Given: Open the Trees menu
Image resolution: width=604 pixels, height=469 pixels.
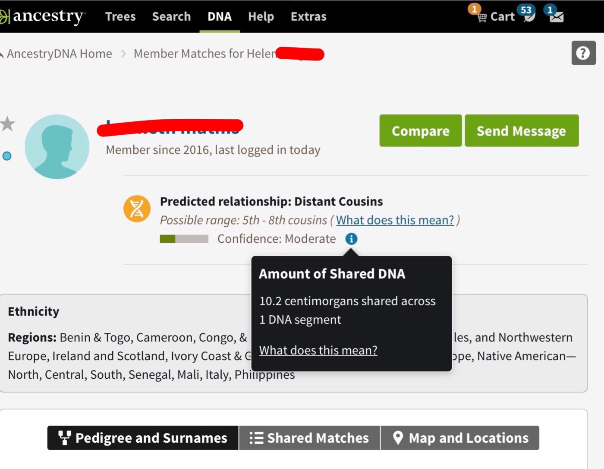Looking at the screenshot, I should pyautogui.click(x=120, y=16).
